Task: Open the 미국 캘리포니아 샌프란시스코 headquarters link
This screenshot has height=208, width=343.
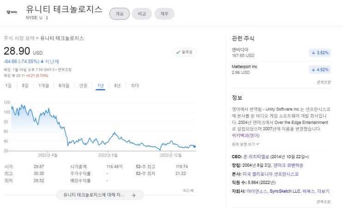Action: coord(271,174)
